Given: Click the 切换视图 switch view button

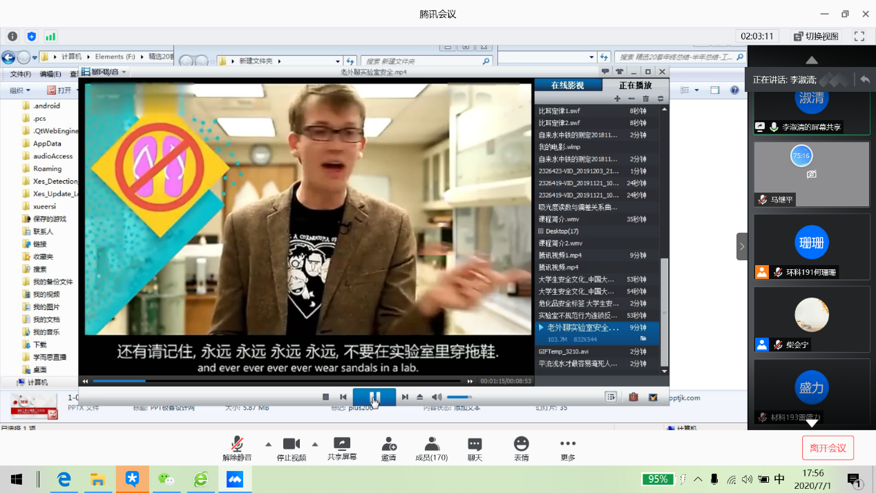Looking at the screenshot, I should tap(816, 36).
